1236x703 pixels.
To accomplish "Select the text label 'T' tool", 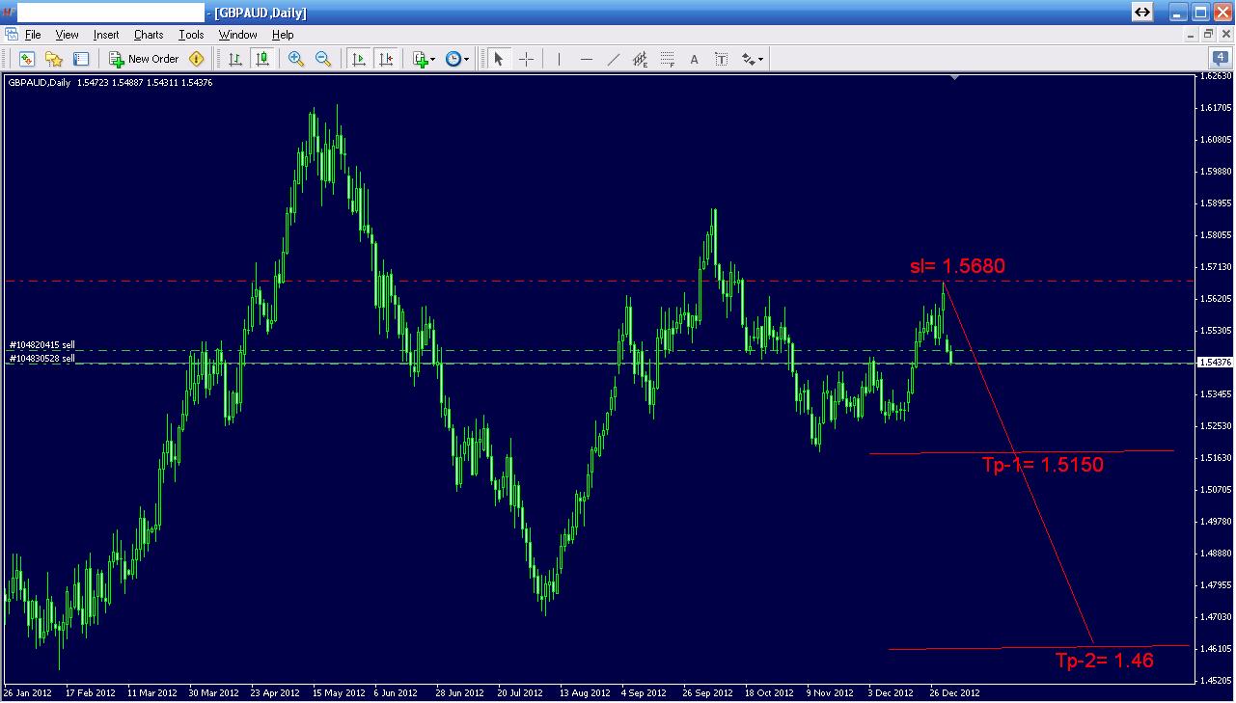I will (x=721, y=59).
